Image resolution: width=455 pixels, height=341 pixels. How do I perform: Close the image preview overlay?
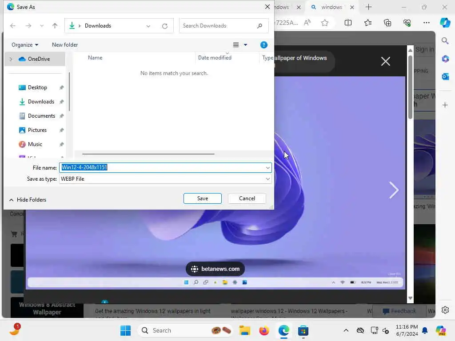pos(385,61)
